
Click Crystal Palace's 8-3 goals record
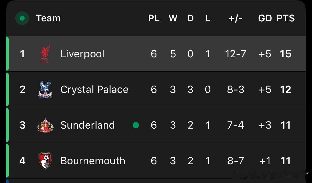click(x=236, y=90)
